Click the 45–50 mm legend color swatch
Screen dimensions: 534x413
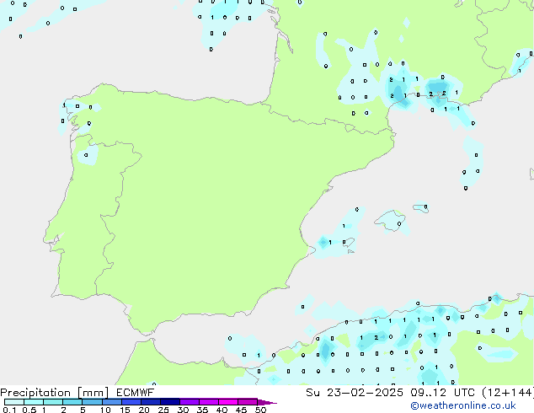coord(248,402)
